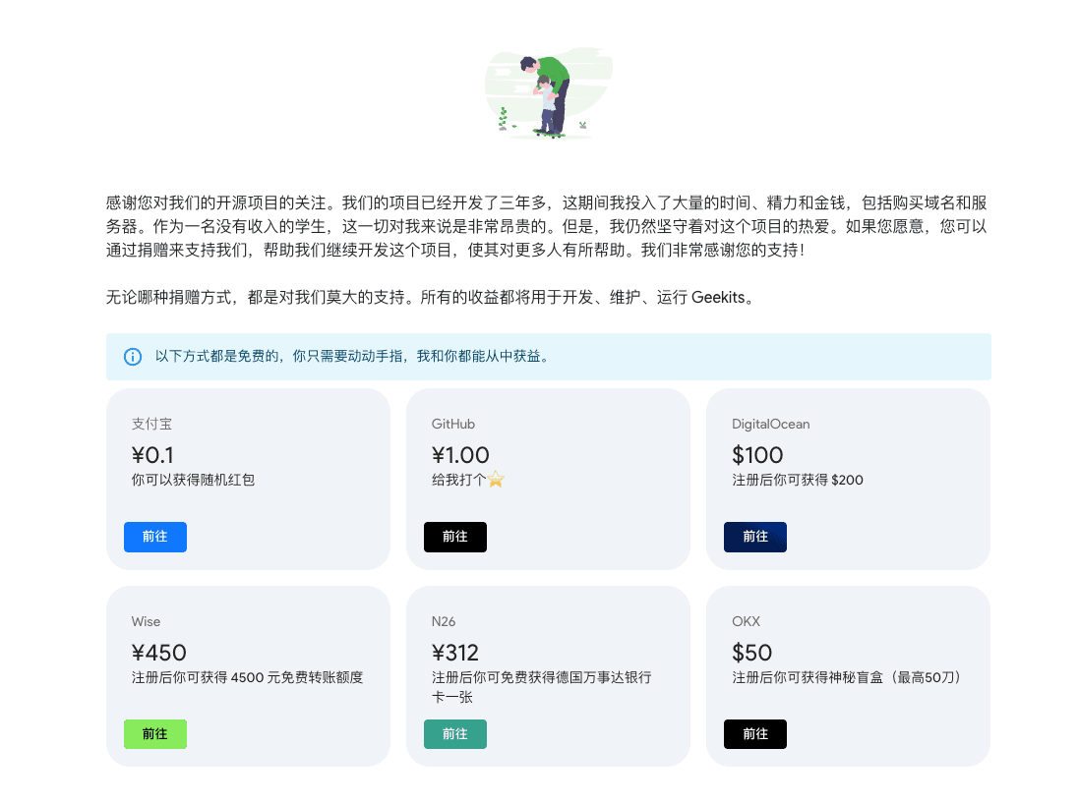Click the ¥0.1 amount in the 支付宝 card
The height and width of the screenshot is (805, 1078).
[x=152, y=455]
